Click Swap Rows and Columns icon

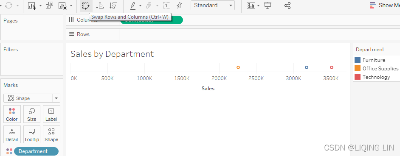(86, 6)
